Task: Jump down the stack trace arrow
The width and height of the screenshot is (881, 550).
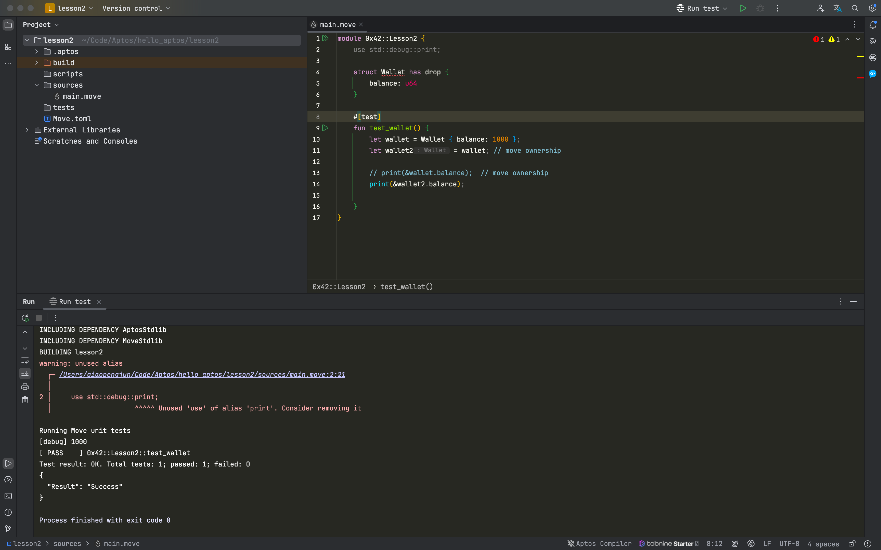Action: (x=25, y=347)
